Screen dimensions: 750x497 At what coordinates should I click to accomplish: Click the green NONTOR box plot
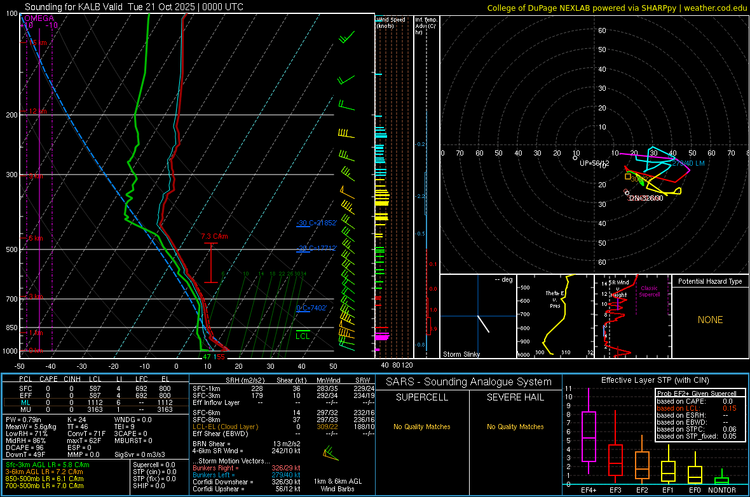722,477
